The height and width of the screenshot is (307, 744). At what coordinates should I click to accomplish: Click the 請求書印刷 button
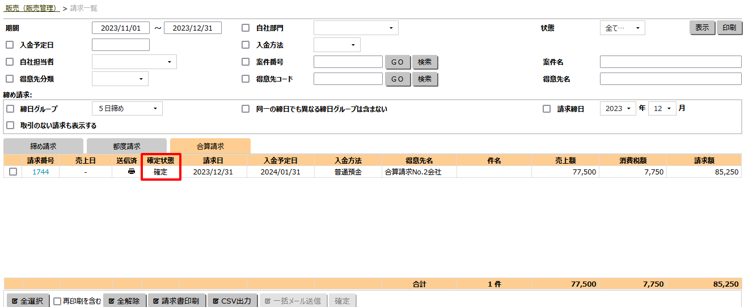[176, 301]
